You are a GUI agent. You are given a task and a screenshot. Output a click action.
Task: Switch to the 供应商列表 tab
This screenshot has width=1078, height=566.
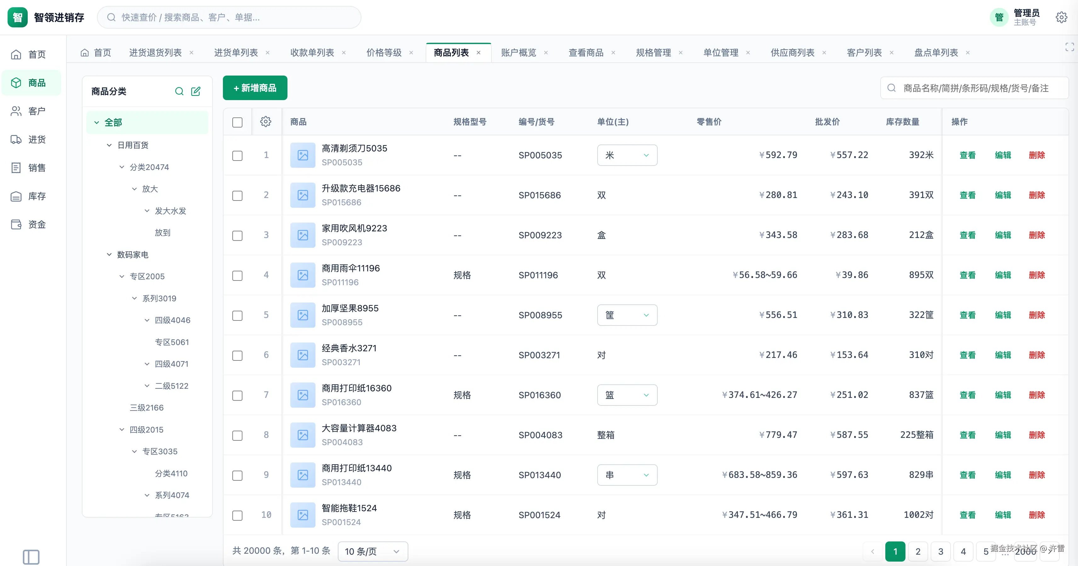click(x=792, y=53)
